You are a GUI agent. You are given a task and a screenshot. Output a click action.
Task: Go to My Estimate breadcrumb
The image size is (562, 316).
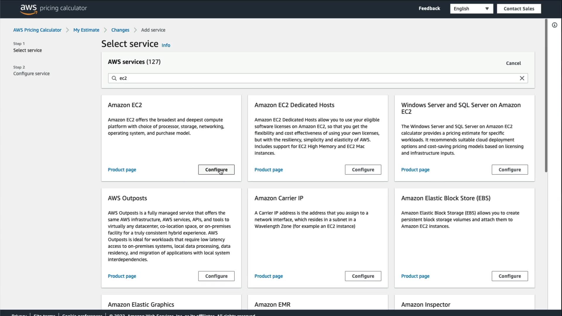point(86,30)
